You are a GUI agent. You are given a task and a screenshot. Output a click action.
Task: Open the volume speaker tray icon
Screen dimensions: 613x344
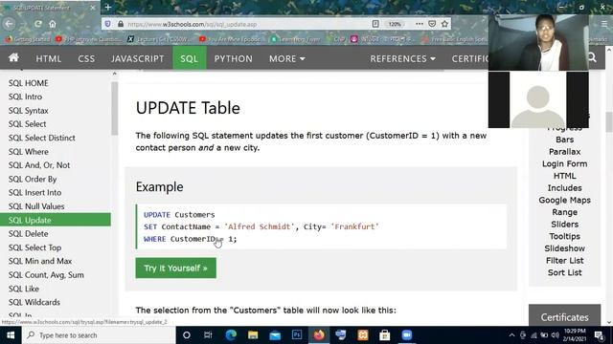(x=555, y=335)
